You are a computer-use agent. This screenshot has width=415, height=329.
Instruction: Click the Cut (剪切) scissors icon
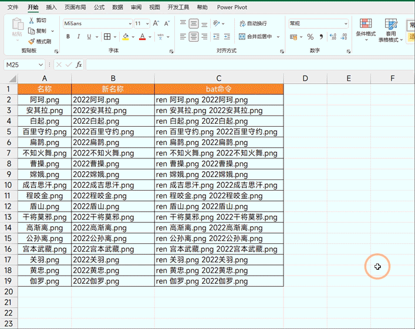pyautogui.click(x=32, y=21)
